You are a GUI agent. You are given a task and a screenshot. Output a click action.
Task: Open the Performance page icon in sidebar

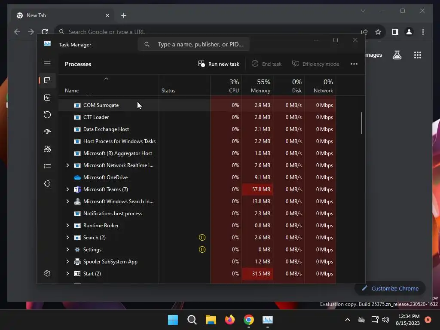pos(47,98)
